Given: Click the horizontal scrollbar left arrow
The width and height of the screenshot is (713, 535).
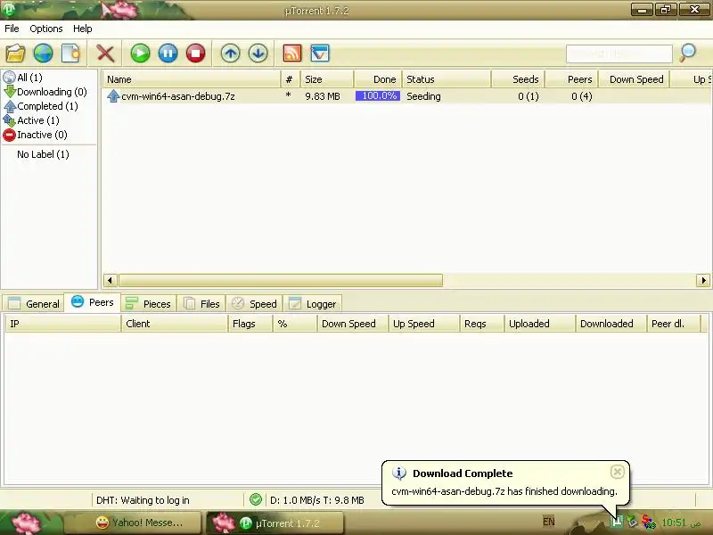Looking at the screenshot, I should click(x=110, y=280).
